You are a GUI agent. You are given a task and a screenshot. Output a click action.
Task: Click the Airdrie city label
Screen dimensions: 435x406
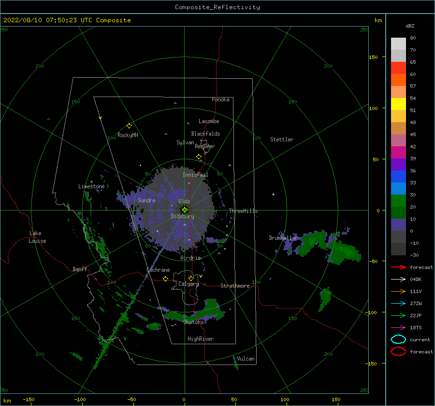coord(190,258)
